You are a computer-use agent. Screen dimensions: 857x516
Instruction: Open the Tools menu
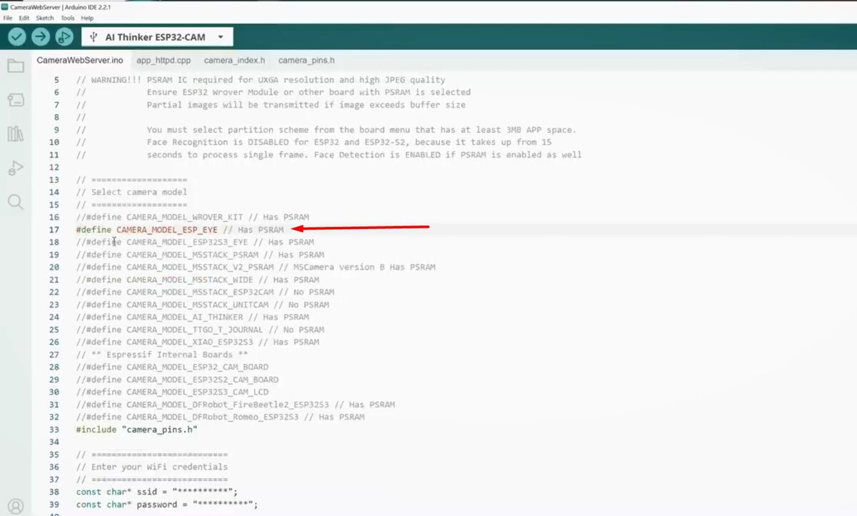pos(68,18)
